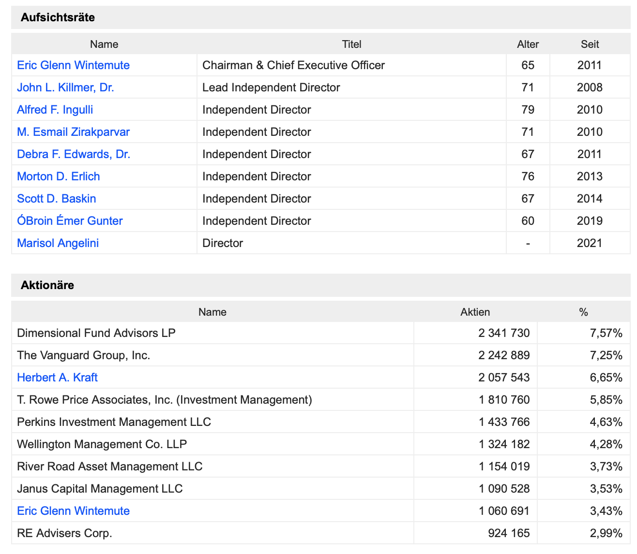Select Debra F. Edwards, Dr. link
The image size is (637, 554).
click(x=74, y=154)
